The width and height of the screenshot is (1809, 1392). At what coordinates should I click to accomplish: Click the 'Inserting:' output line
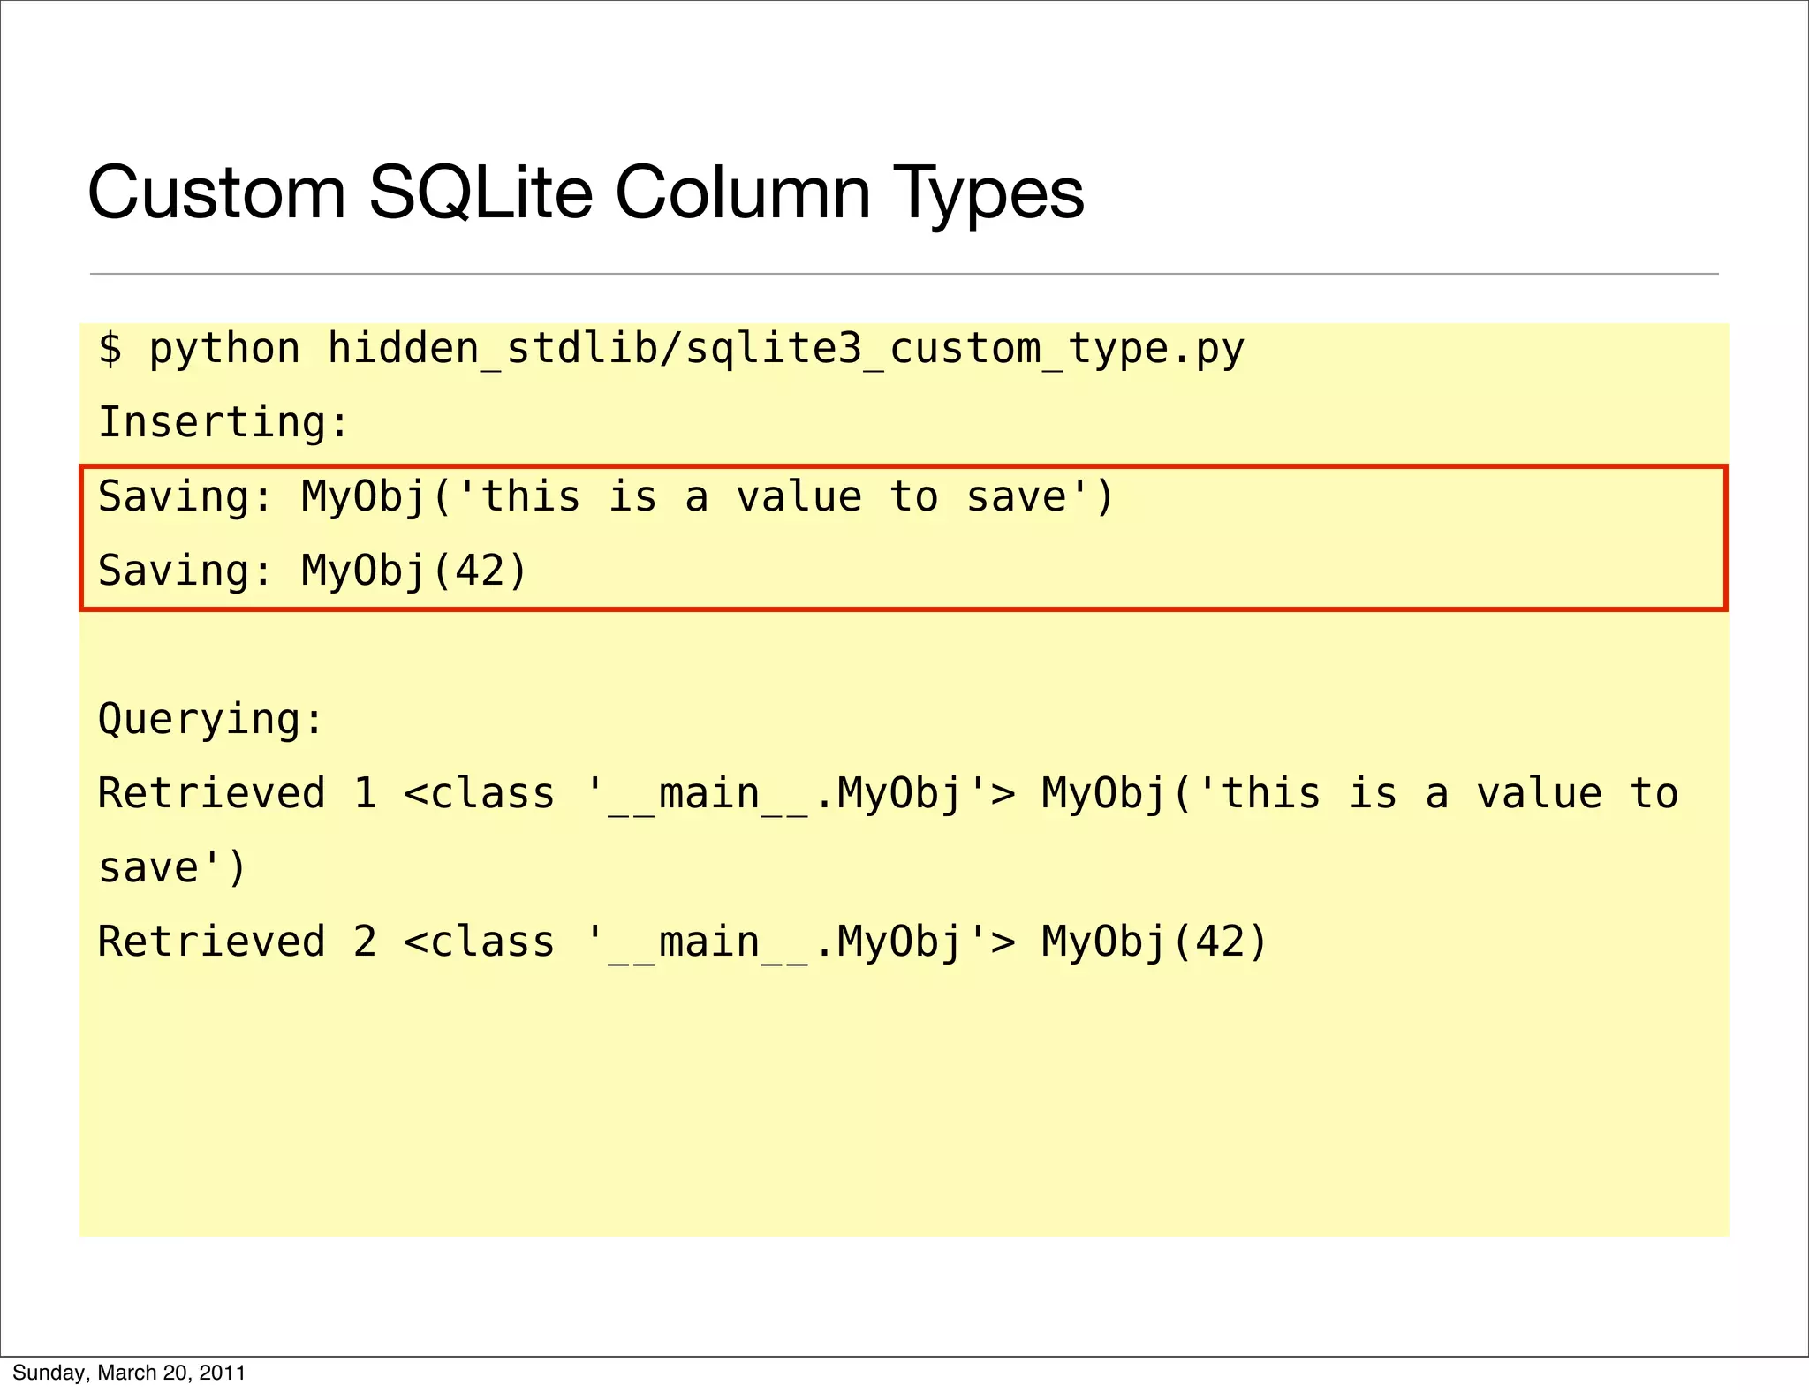(224, 423)
